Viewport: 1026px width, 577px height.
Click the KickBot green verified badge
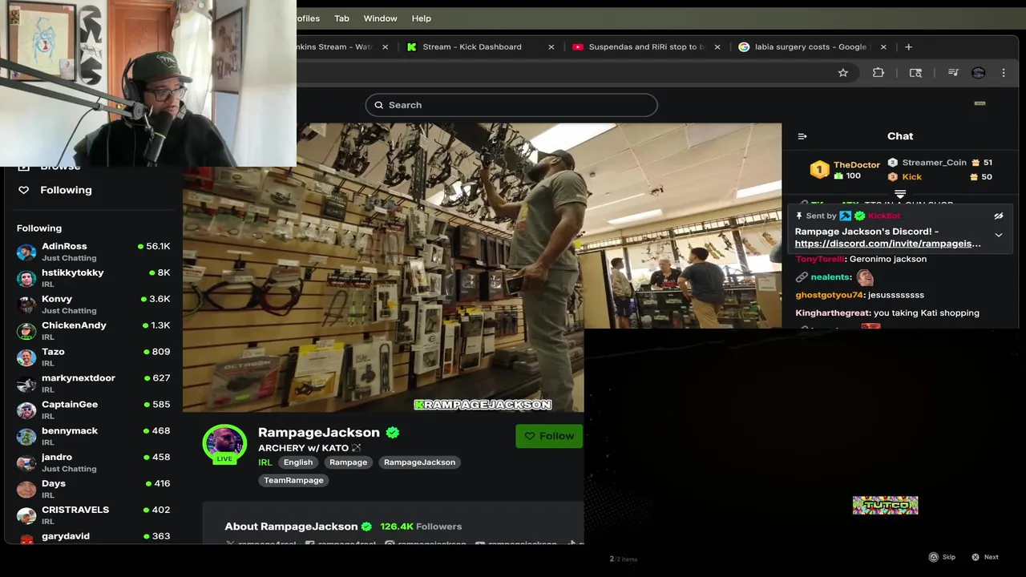(x=859, y=216)
